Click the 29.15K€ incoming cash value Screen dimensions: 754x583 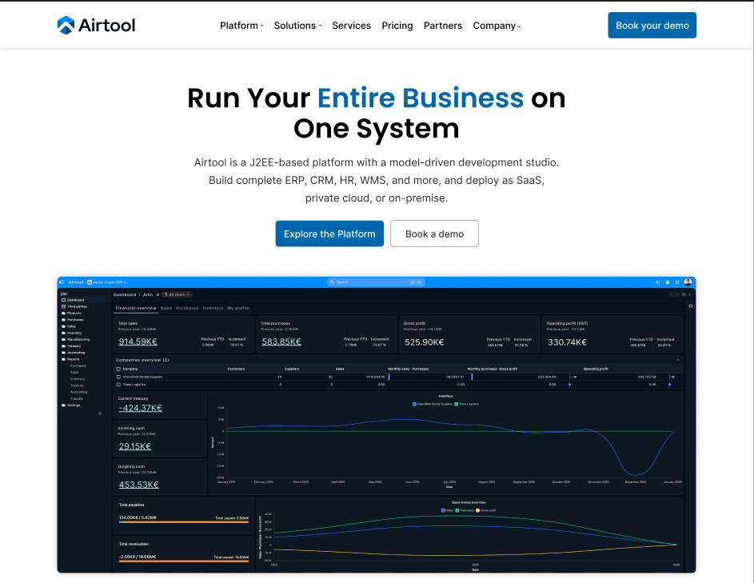(134, 446)
